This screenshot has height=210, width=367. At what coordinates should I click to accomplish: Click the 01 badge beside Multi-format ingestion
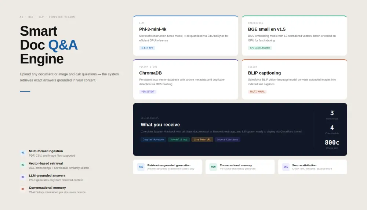23,153
